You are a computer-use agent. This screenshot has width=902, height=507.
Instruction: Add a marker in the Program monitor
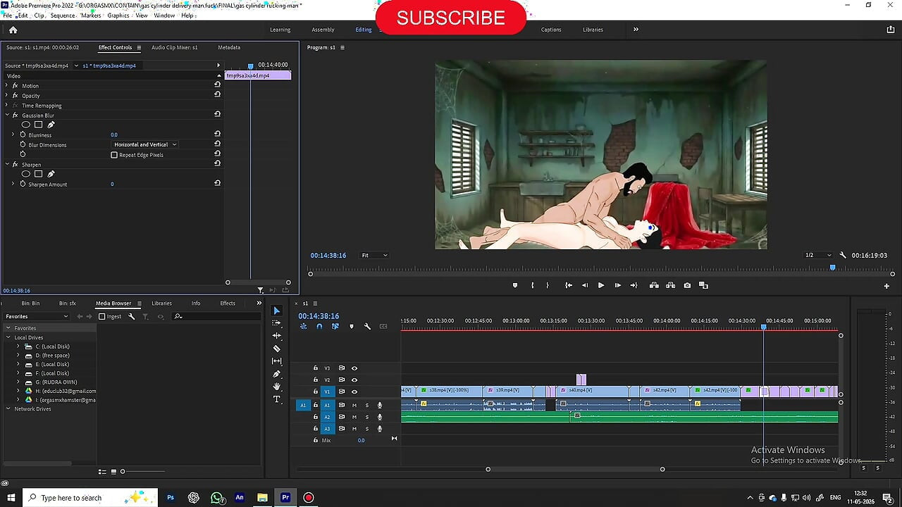[514, 285]
